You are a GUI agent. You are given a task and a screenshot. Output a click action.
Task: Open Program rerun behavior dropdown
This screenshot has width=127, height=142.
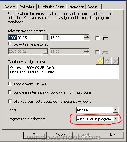pyautogui.click(x=115, y=119)
